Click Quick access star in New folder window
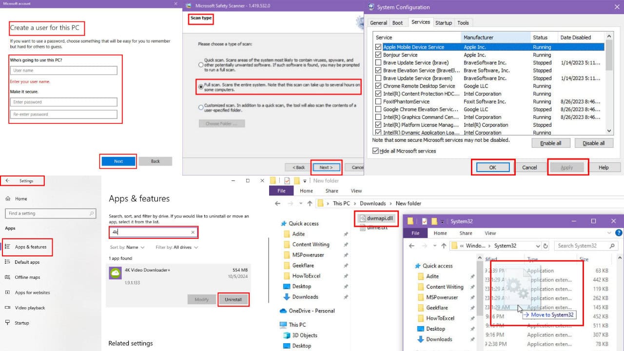624x351 pixels. point(283,223)
